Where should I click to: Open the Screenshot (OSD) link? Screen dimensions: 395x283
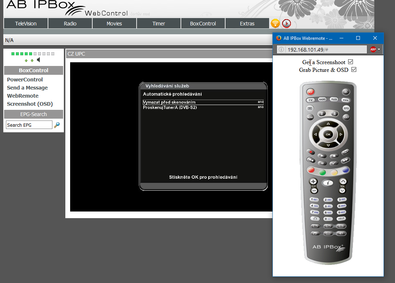tap(30, 104)
